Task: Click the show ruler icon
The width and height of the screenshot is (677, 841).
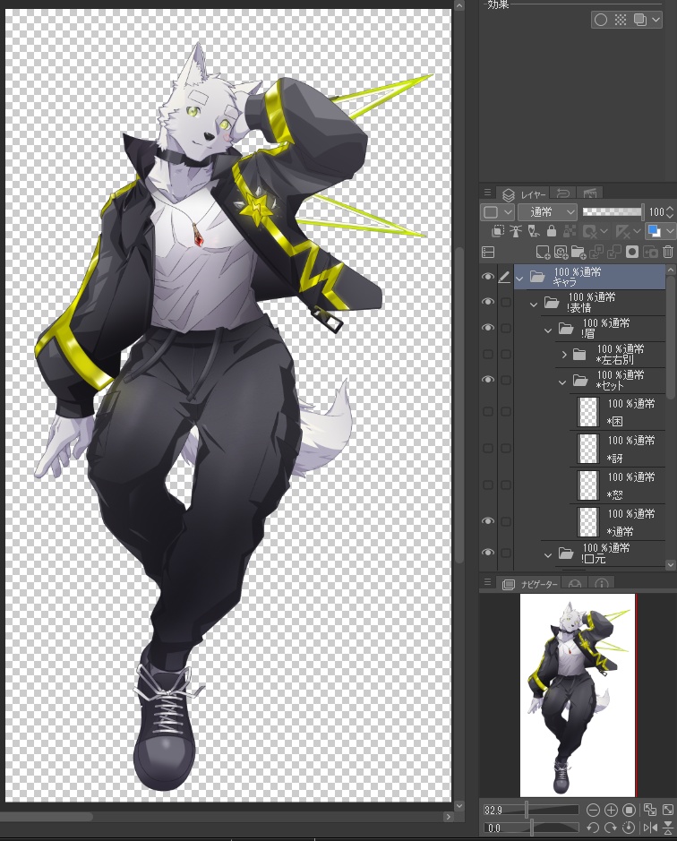Action: 622,231
